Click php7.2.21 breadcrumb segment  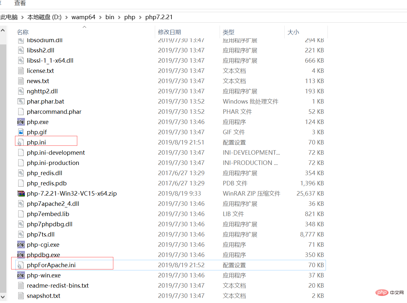point(159,17)
